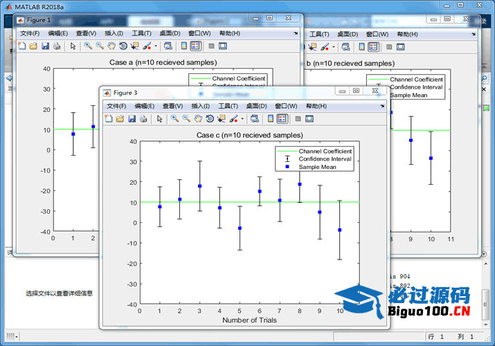
Task: Enable the Data Cursor tool in Figure 3
Action: coord(222,119)
